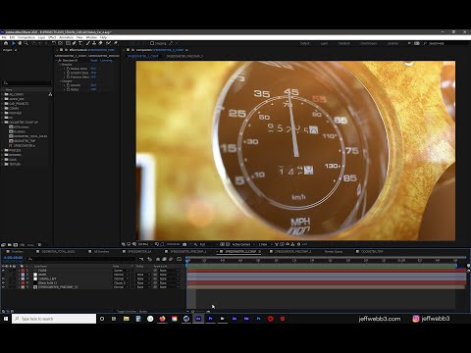Switch to the All Numbers timeline tab
471x353 pixels.
pyautogui.click(x=101, y=252)
